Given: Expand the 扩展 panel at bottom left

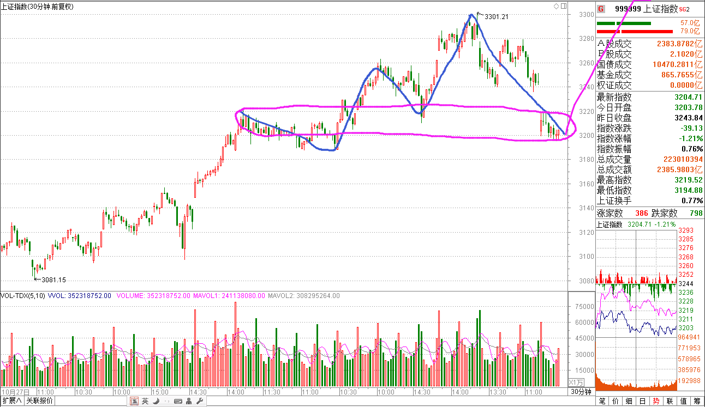Looking at the screenshot, I should pos(11,402).
